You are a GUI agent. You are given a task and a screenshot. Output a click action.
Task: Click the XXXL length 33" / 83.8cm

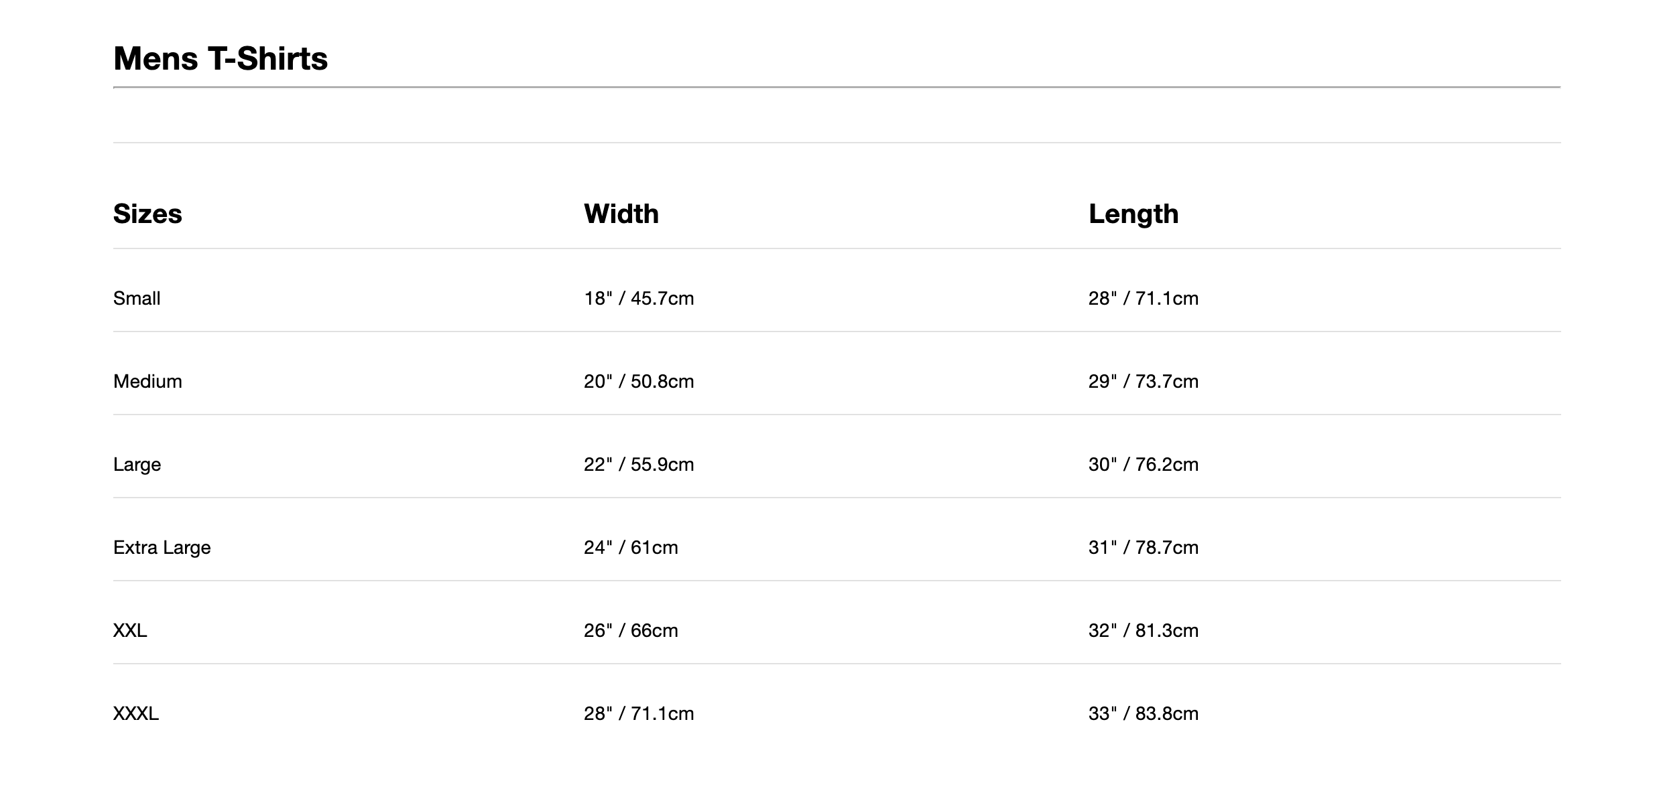[x=1143, y=714]
